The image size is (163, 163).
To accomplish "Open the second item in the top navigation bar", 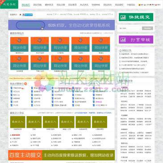I will pyautogui.click(x=38, y=5).
